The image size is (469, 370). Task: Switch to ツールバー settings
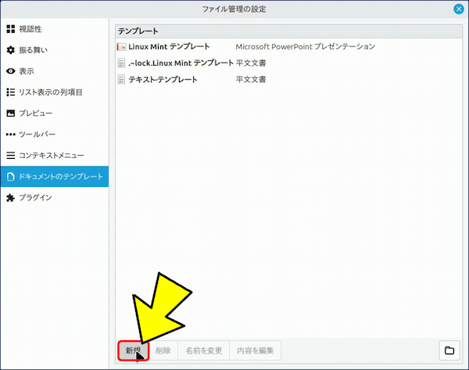(x=55, y=134)
